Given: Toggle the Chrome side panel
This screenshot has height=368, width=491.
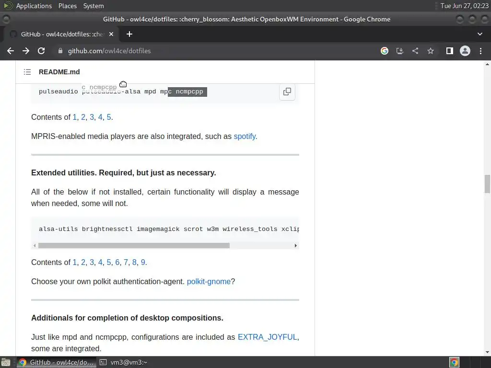Looking at the screenshot, I should point(450,51).
